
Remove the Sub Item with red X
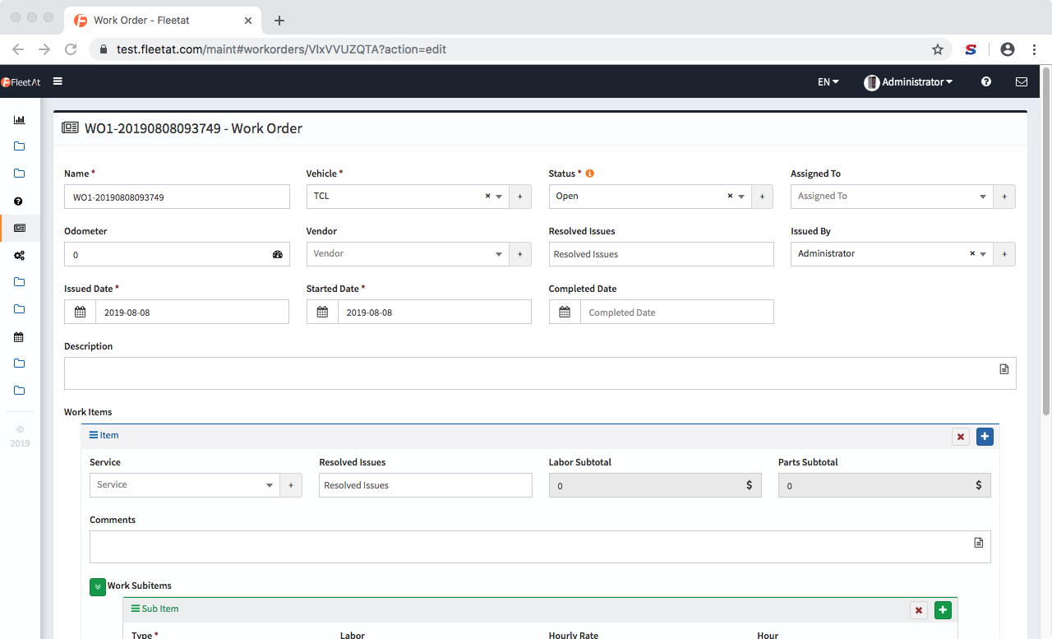pos(919,610)
